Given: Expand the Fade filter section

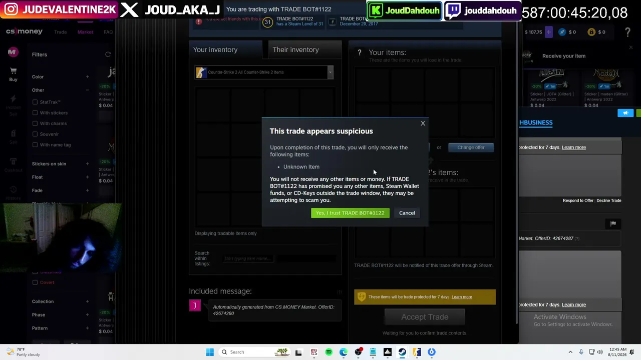Looking at the screenshot, I should point(87,190).
